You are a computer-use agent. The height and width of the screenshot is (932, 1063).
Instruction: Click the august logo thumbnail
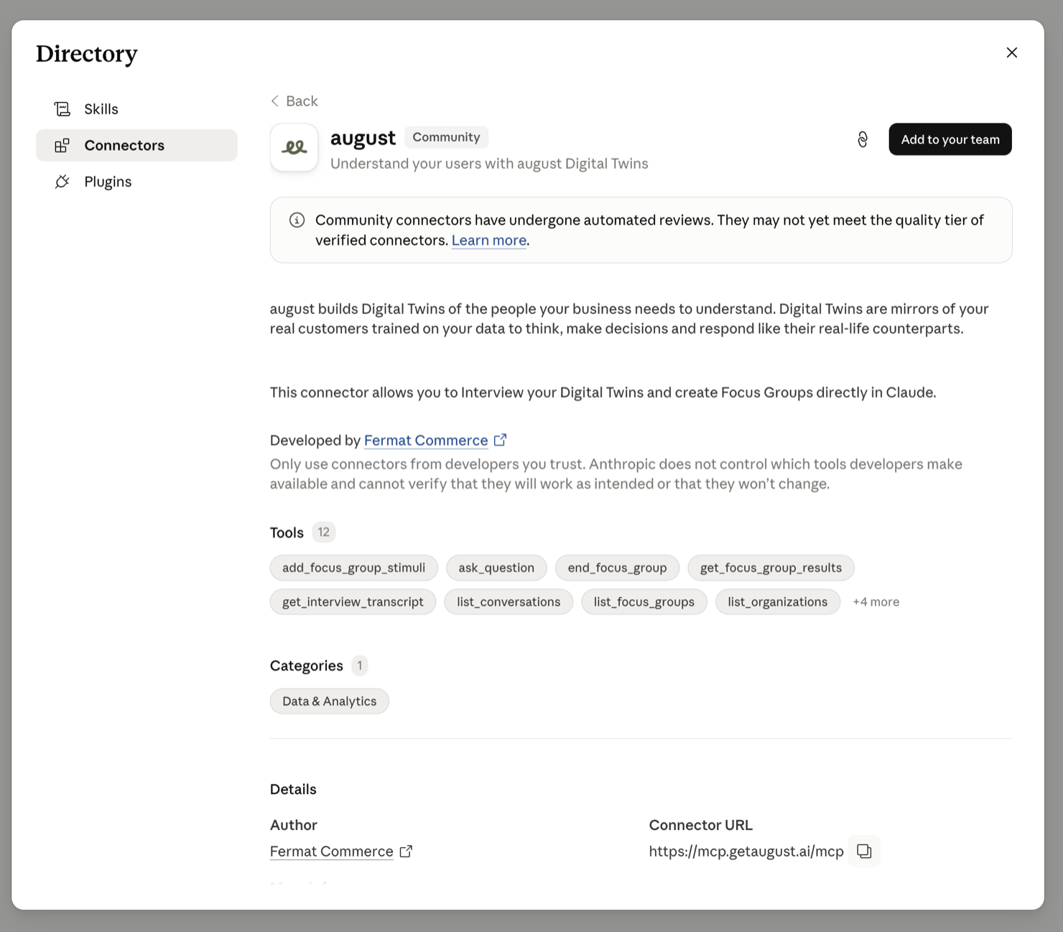294,147
